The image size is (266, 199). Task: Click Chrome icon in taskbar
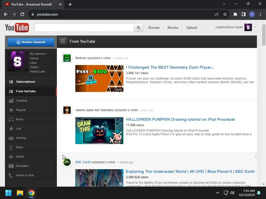click(31, 193)
